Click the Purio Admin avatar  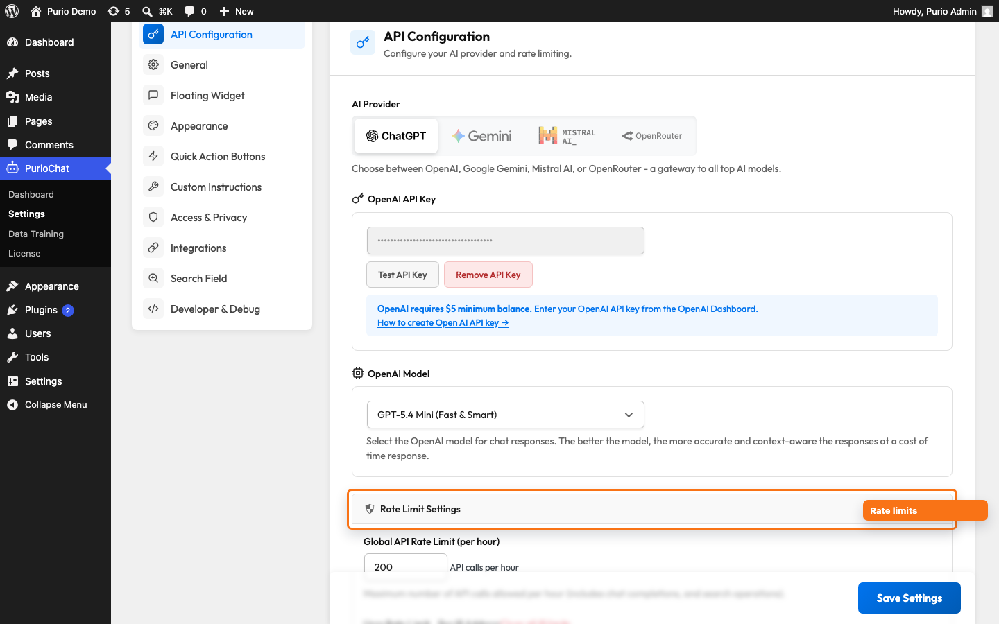pos(987,11)
